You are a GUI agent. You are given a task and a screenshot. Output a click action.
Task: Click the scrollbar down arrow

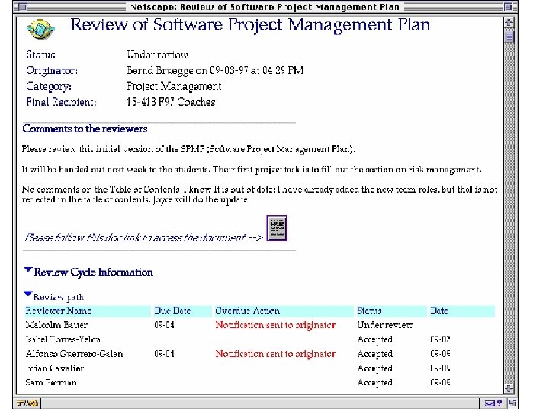(509, 388)
